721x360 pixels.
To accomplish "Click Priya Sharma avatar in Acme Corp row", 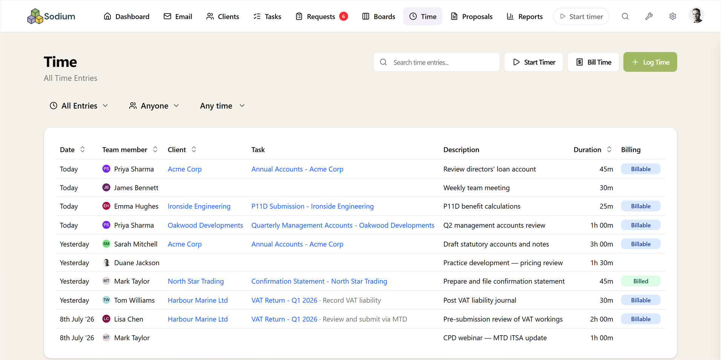I will [106, 169].
